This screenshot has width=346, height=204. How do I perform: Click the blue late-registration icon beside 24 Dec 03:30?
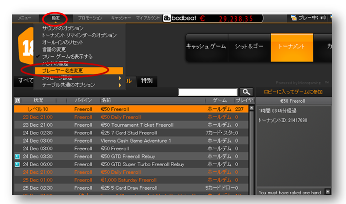pos(17,156)
